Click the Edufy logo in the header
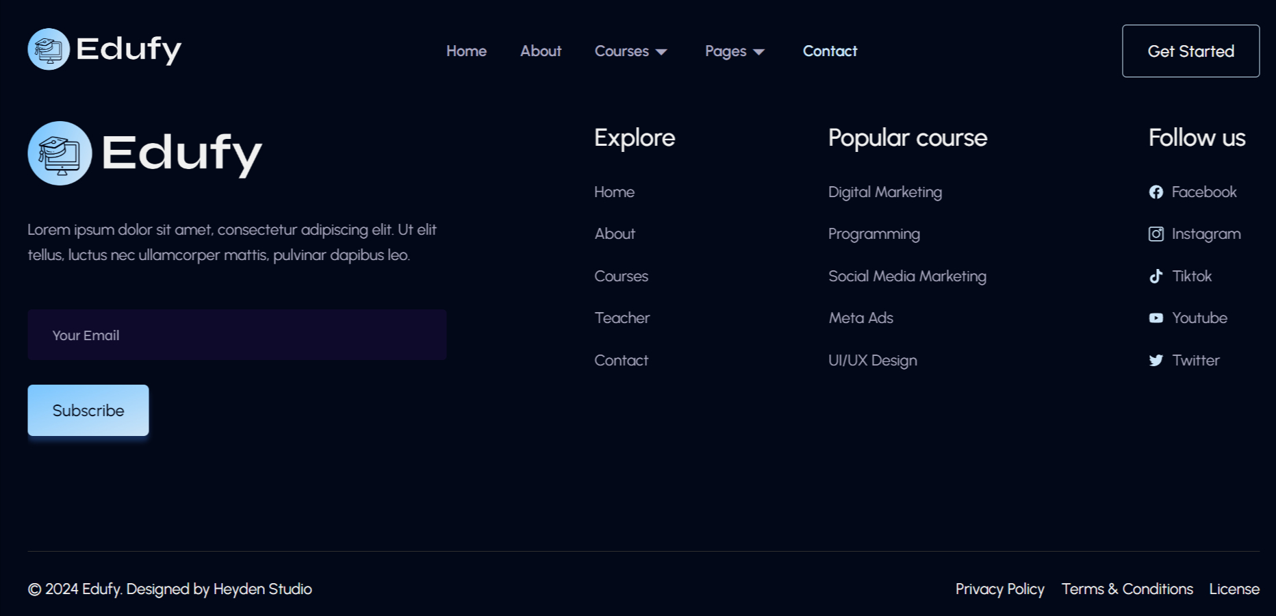The height and width of the screenshot is (616, 1276). point(104,50)
